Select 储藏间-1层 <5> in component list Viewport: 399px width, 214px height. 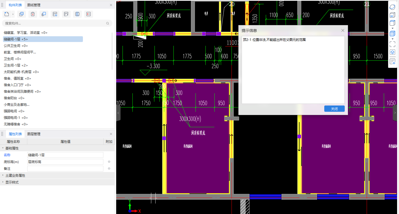tap(43, 39)
